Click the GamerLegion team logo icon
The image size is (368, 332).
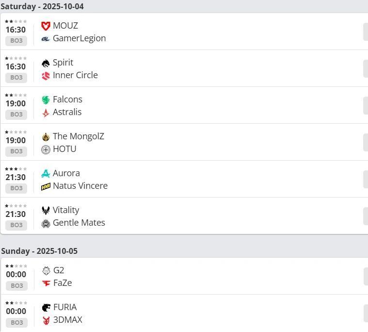pyautogui.click(x=46, y=38)
